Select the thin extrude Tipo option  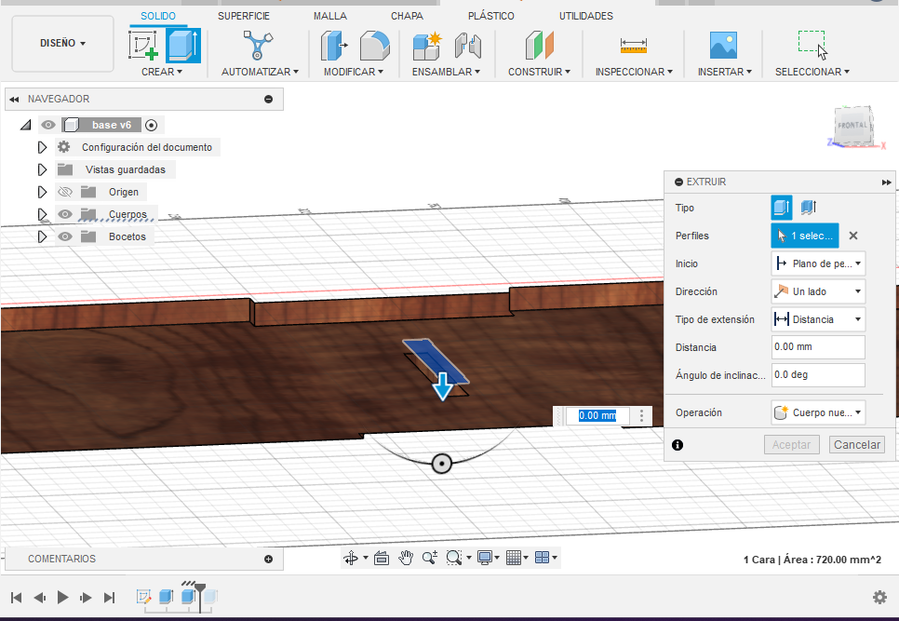809,208
